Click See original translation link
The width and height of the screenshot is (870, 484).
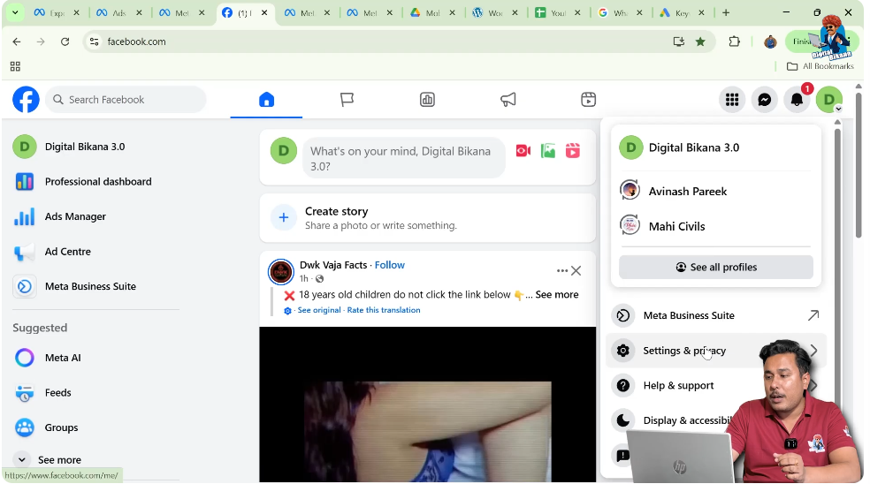pos(319,310)
